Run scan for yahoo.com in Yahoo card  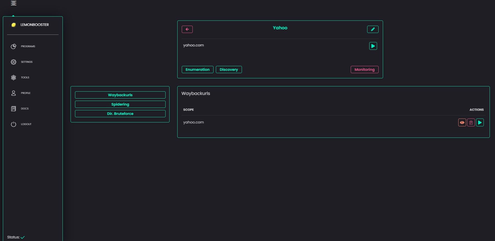373,46
